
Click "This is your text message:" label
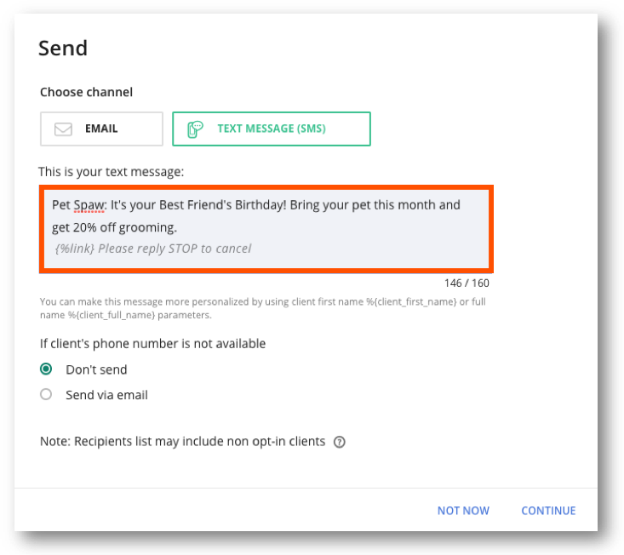(111, 172)
